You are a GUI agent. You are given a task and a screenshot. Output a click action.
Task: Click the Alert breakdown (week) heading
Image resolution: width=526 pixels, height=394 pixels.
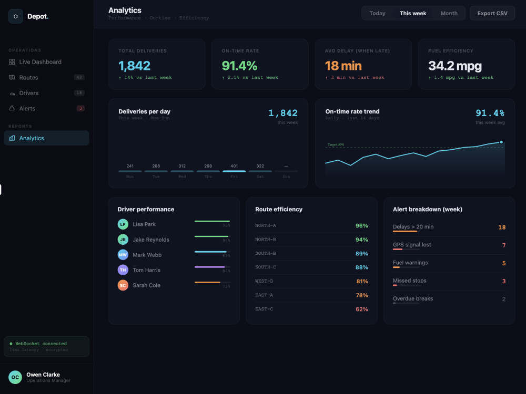click(427, 210)
